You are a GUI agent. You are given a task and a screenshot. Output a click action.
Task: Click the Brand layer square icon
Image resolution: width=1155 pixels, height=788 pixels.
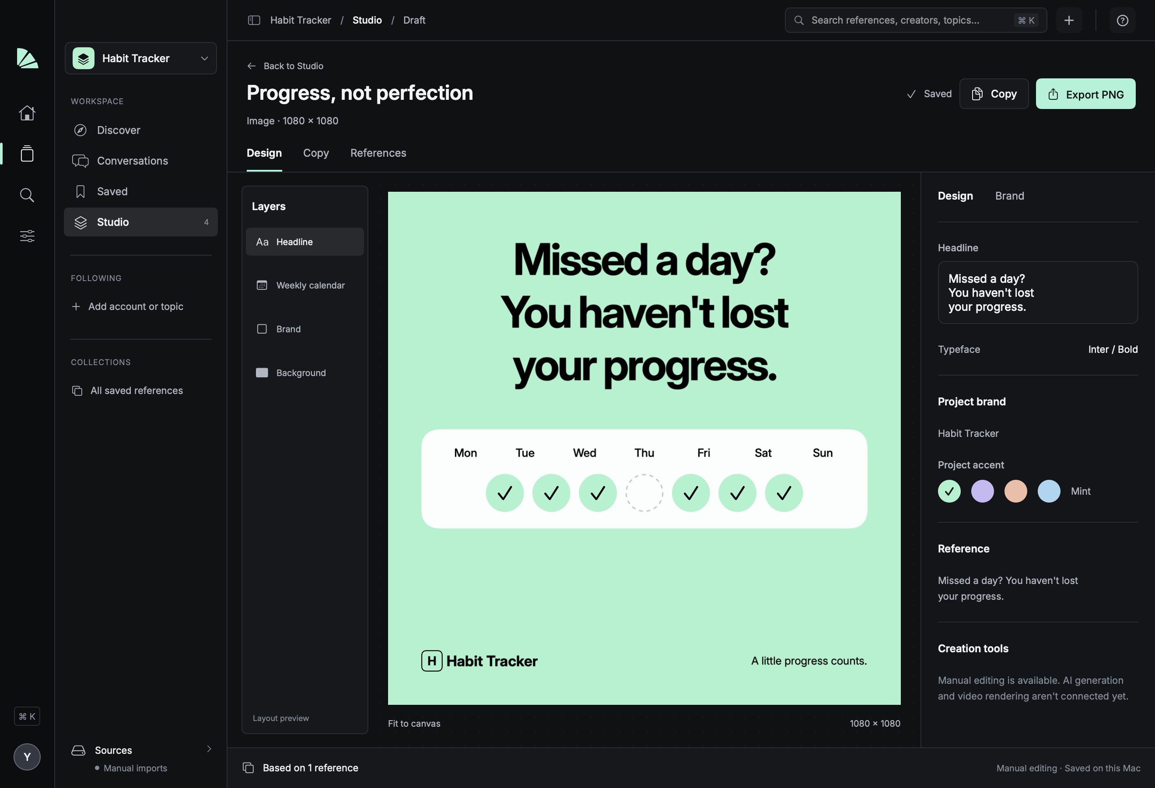262,329
